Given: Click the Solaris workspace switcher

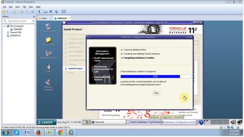Looking at the screenshot, I should click(217, 122).
